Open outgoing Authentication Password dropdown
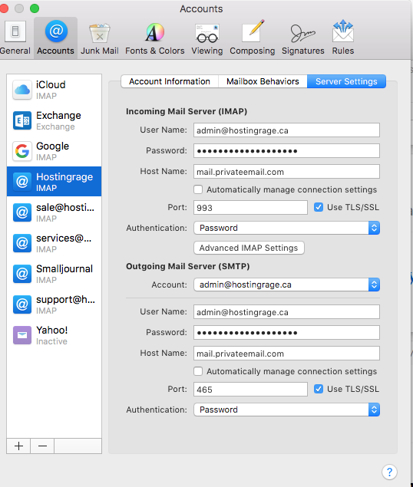Screen dimensions: 413x487 click(287, 410)
